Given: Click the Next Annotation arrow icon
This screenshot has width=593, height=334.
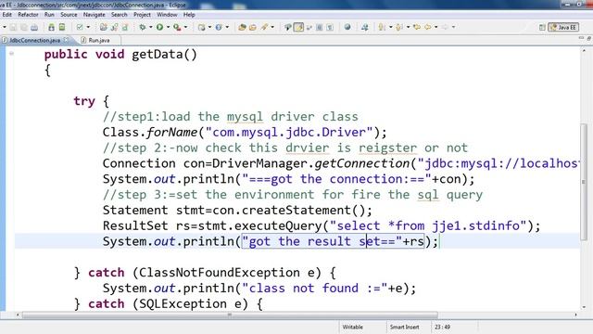Looking at the screenshot, I should [382, 27].
